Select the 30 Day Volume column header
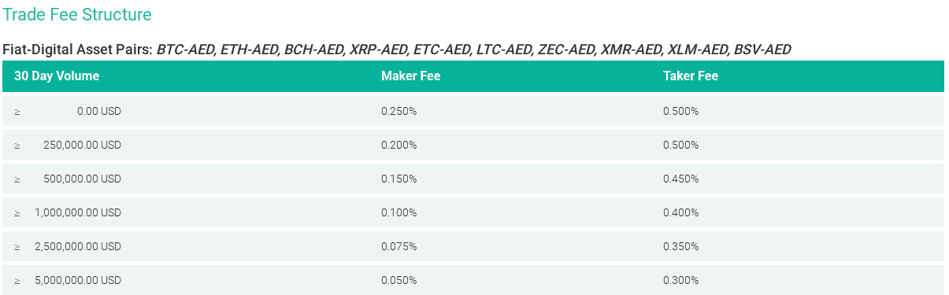The image size is (949, 295). [x=57, y=76]
